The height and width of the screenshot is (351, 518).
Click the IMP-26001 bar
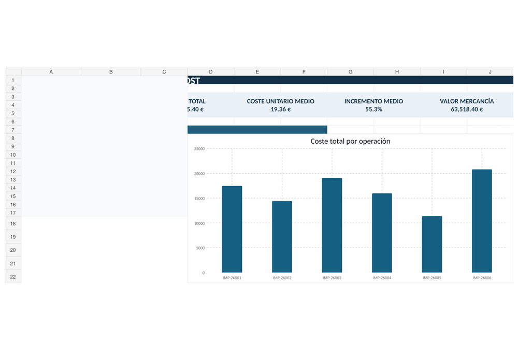coord(232,229)
